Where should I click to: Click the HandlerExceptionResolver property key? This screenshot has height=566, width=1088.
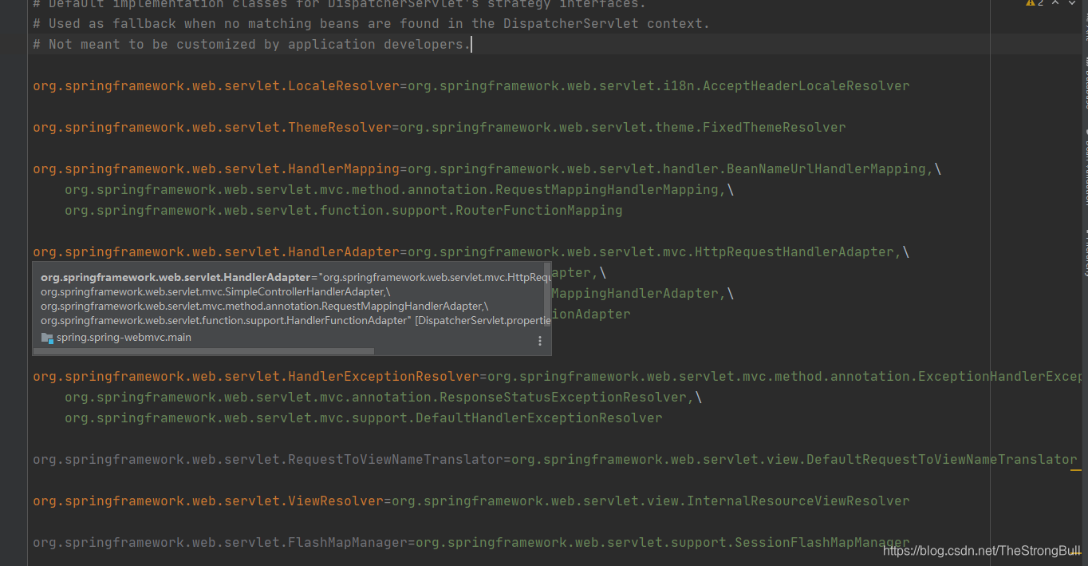coord(256,376)
